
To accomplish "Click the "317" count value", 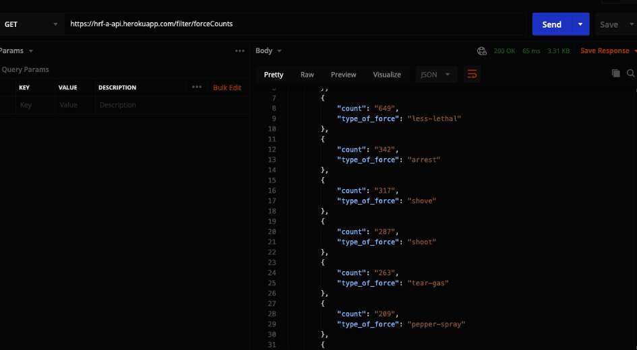I will pyautogui.click(x=384, y=190).
